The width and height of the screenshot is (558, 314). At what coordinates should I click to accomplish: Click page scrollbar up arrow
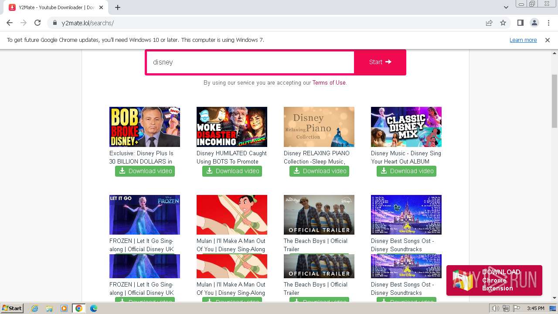pos(555,53)
